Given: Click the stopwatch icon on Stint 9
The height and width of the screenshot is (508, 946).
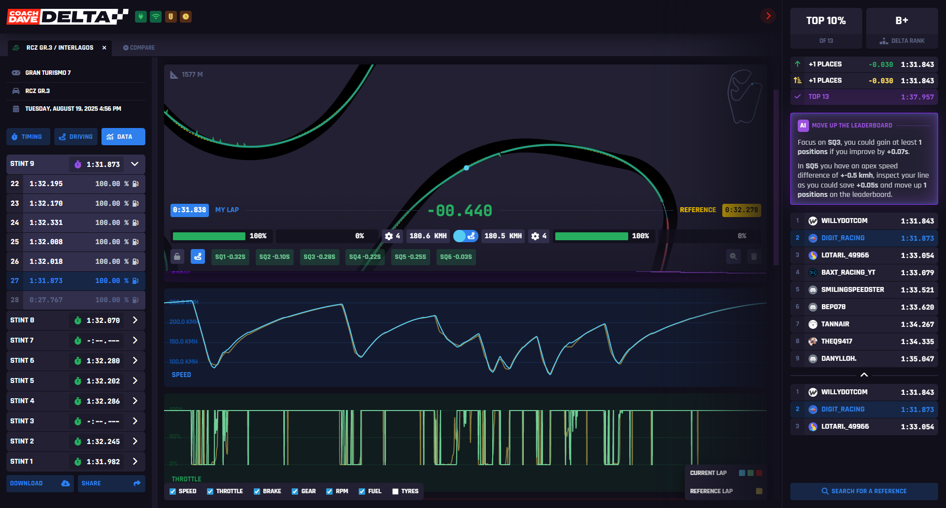Looking at the screenshot, I should 78,164.
